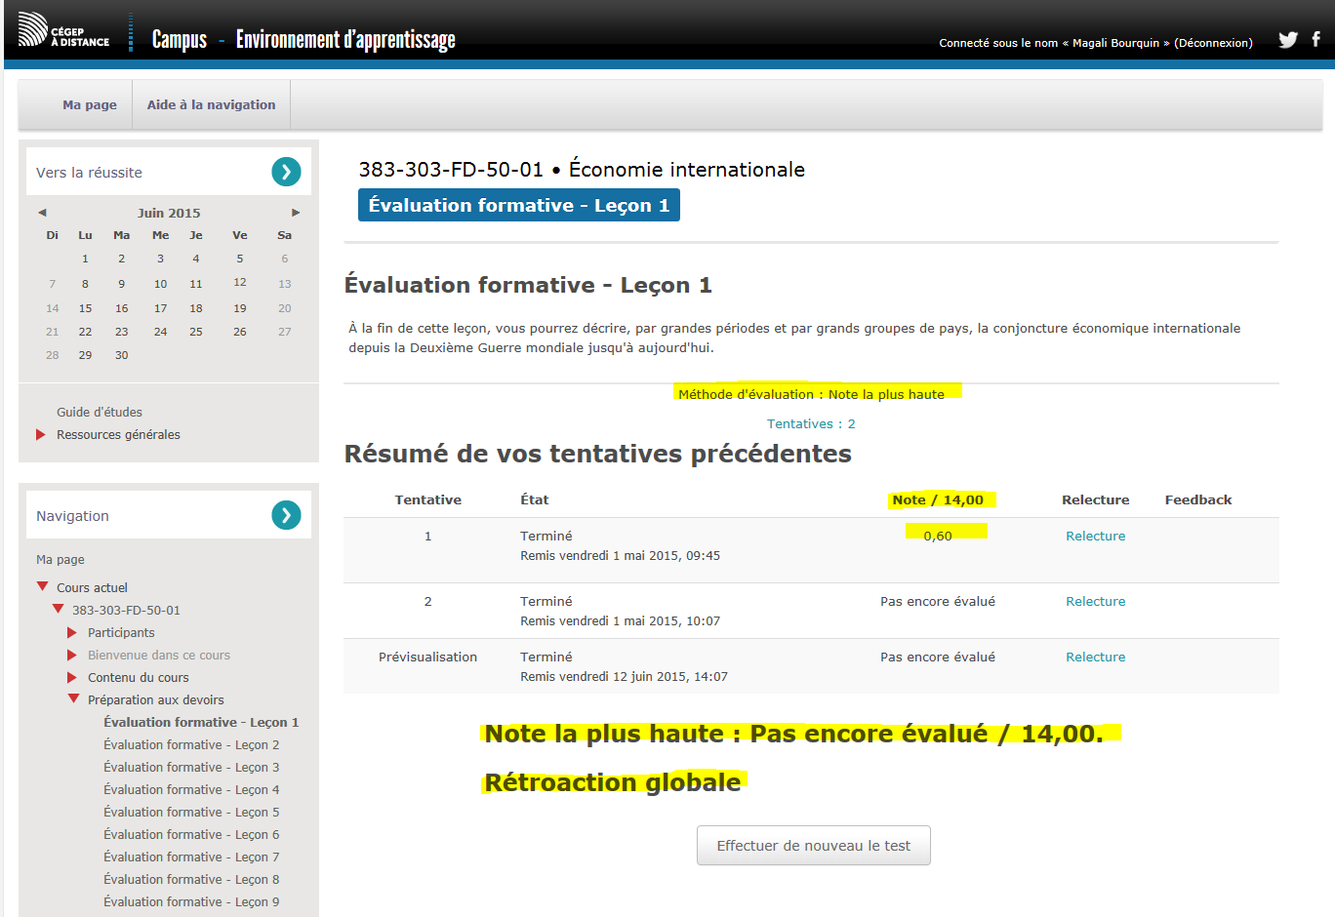Screen dimensions: 1335x917
Task: Open Relecture link for attempt 1
Action: 1095,536
